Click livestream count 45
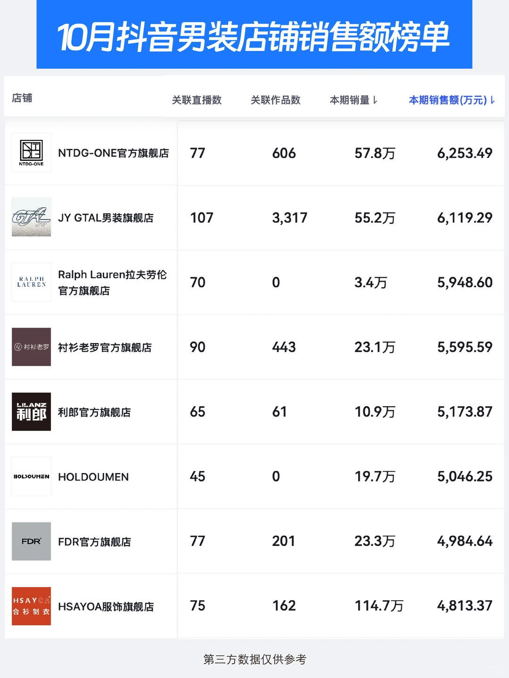This screenshot has width=509, height=678. coord(197,476)
